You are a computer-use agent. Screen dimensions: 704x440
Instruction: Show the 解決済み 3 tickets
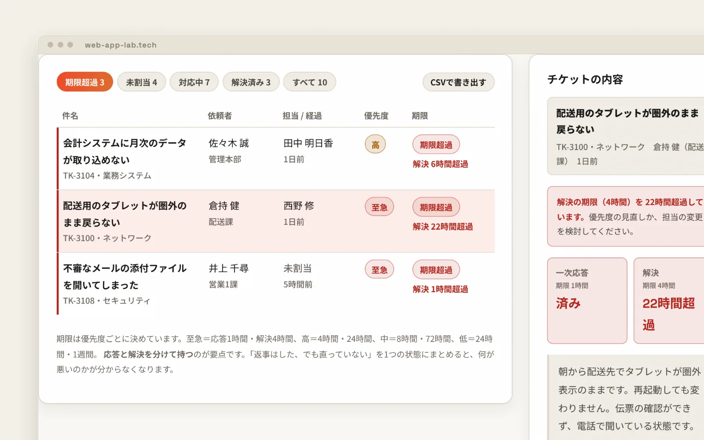(251, 82)
